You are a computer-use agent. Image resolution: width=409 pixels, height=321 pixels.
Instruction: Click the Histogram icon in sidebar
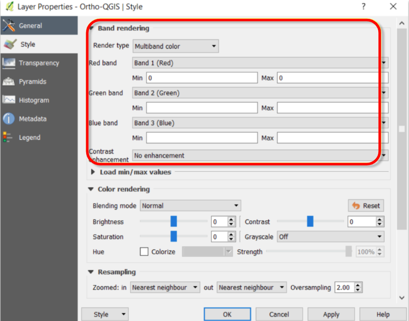[9, 100]
